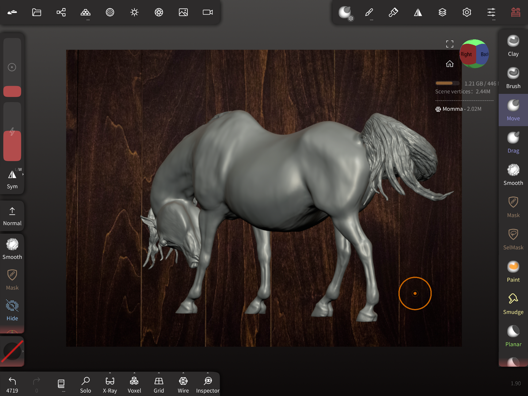Viewport: 528px width, 396px height.
Task: Open the Camera menu
Action: tap(208, 12)
